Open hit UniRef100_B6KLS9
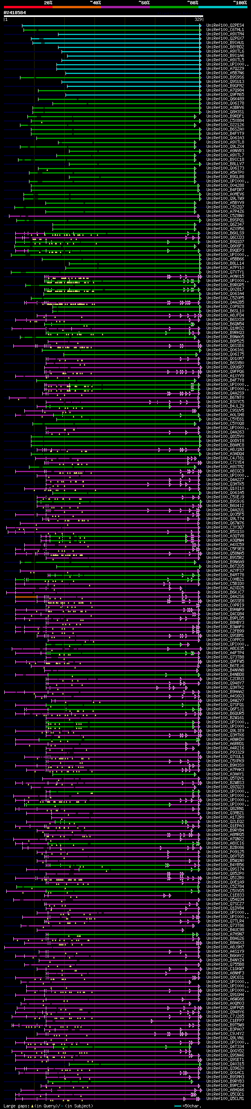Viewport: 251px width, 1109px height. (225, 233)
